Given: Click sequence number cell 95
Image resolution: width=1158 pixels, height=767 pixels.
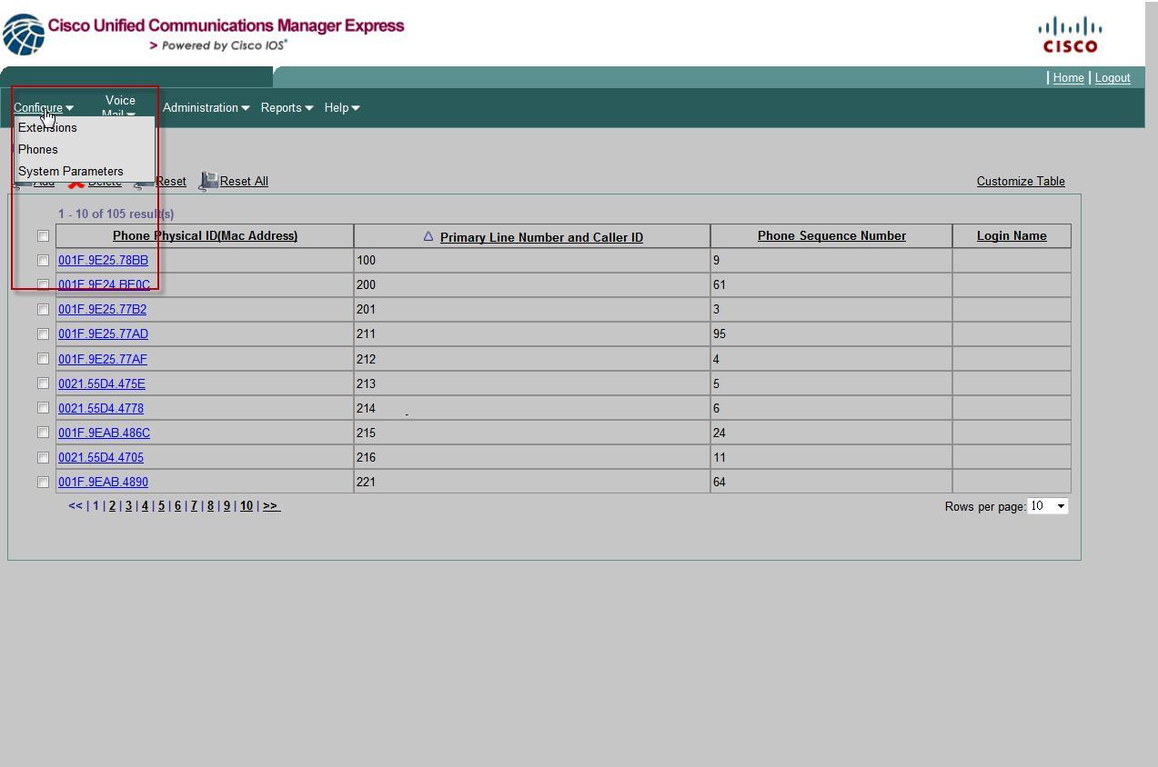Looking at the screenshot, I should 831,334.
